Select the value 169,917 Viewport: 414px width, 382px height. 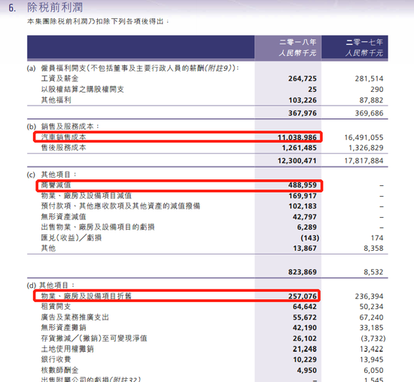pos(303,196)
